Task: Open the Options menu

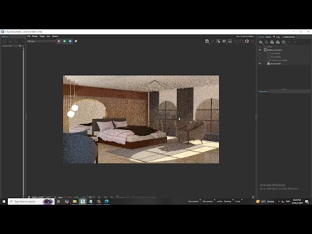Action: pos(55,36)
